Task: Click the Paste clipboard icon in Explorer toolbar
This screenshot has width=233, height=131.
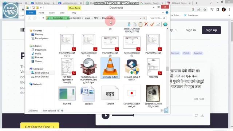Action: pos(141,24)
